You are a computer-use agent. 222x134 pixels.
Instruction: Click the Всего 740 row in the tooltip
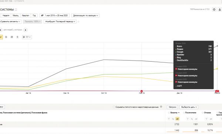pyautogui.click(x=194, y=46)
